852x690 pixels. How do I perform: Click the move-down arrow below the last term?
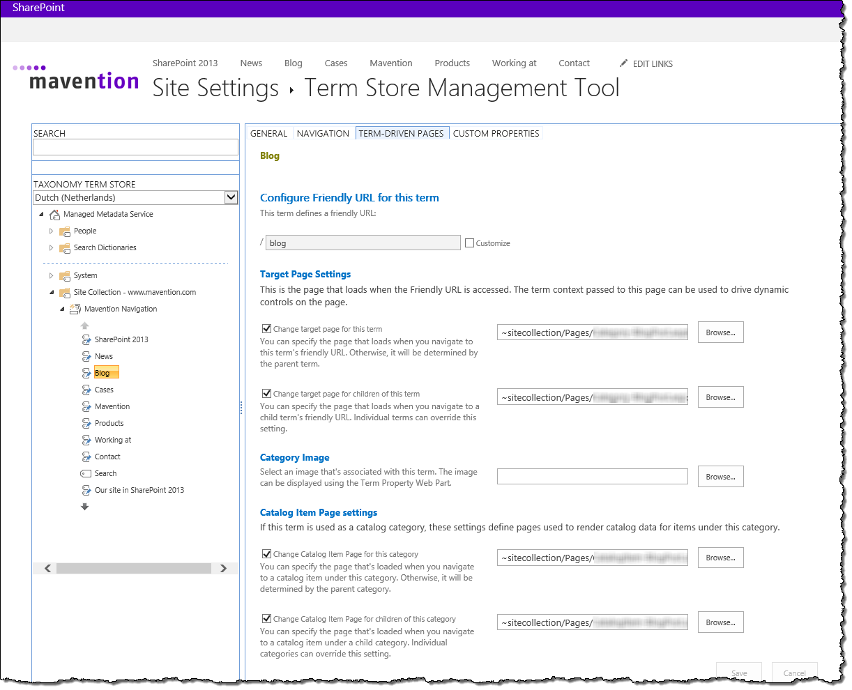85,507
